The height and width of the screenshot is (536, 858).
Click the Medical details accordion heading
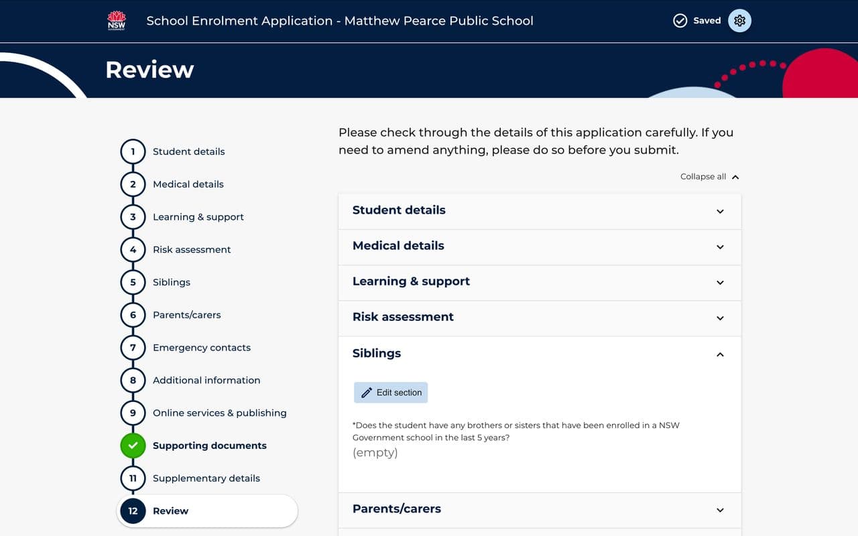point(398,246)
